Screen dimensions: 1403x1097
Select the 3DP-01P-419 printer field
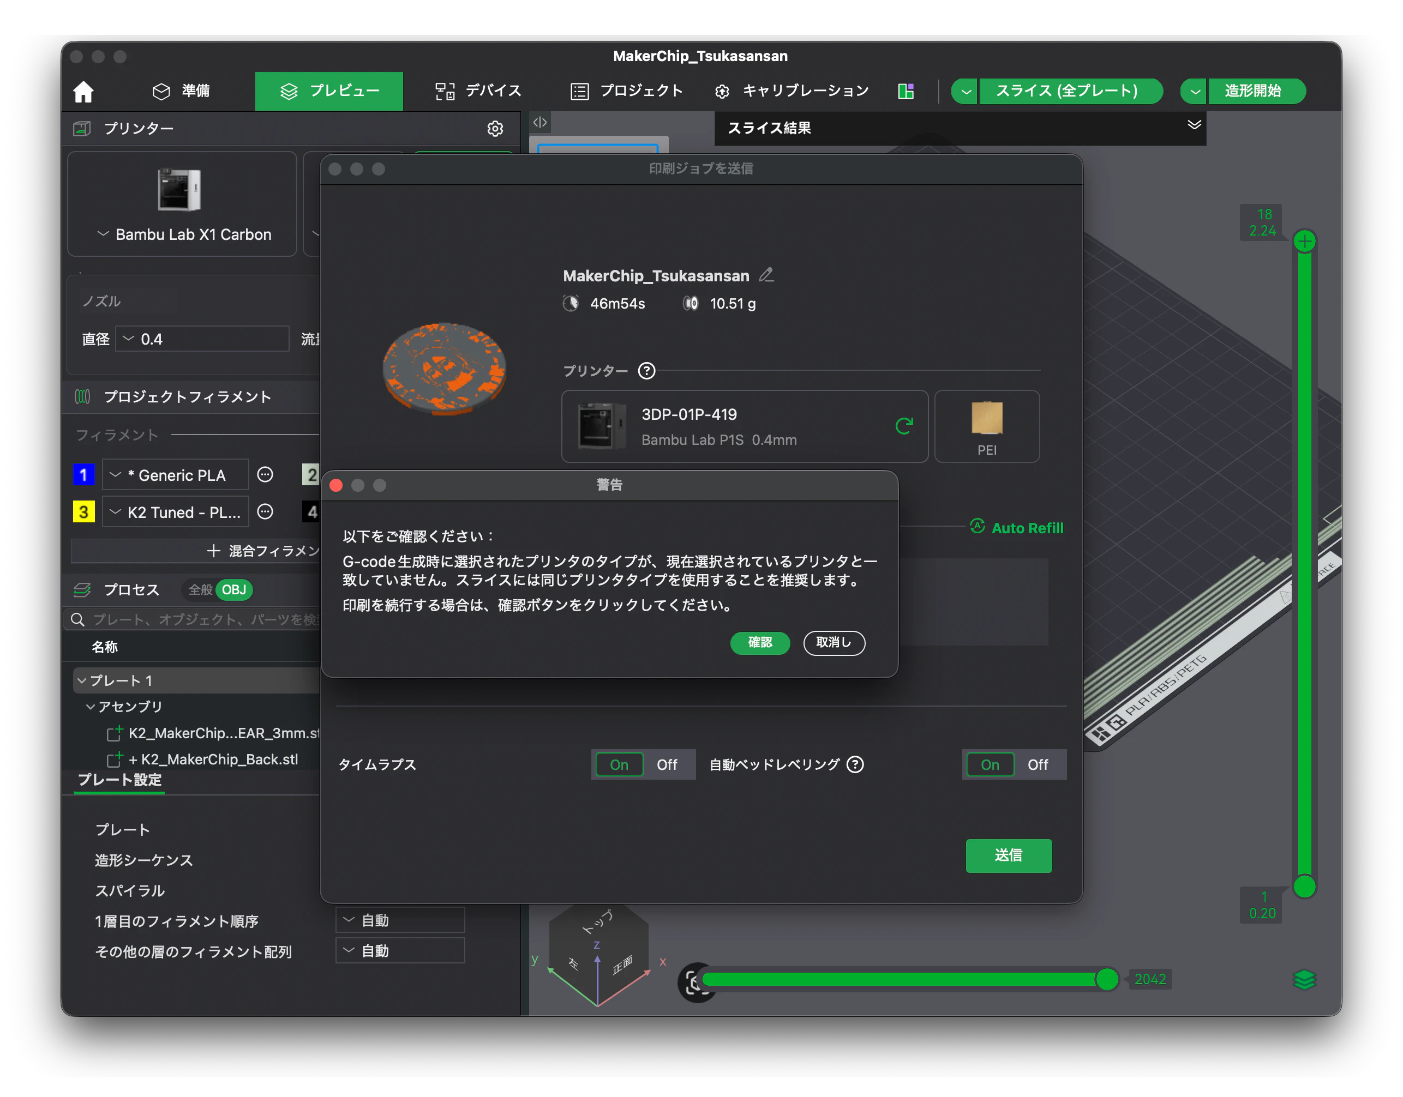(745, 426)
